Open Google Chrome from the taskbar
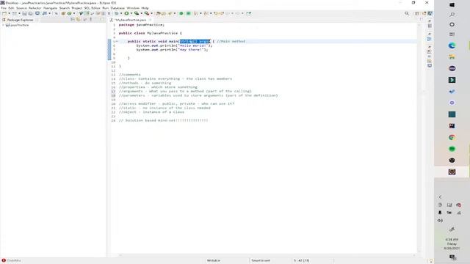 click(452, 137)
